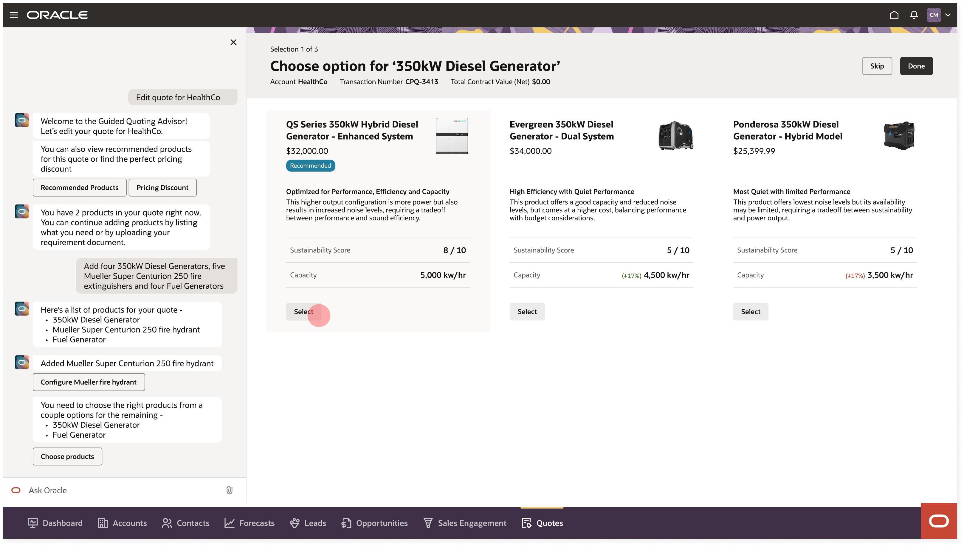The width and height of the screenshot is (964, 546).
Task: Click the Pricing Discount suggestion
Action: coord(162,187)
